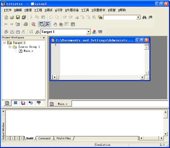Click the Redo arrow icon
The image size is (170, 148).
tap(57, 17)
